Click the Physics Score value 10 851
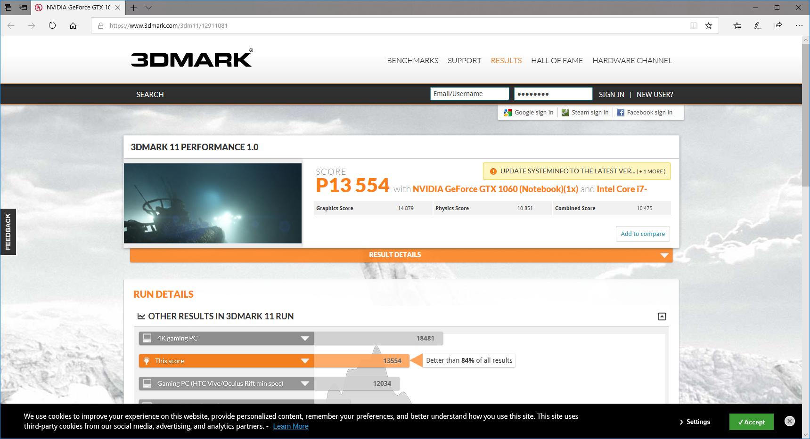This screenshot has width=810, height=439. point(525,208)
